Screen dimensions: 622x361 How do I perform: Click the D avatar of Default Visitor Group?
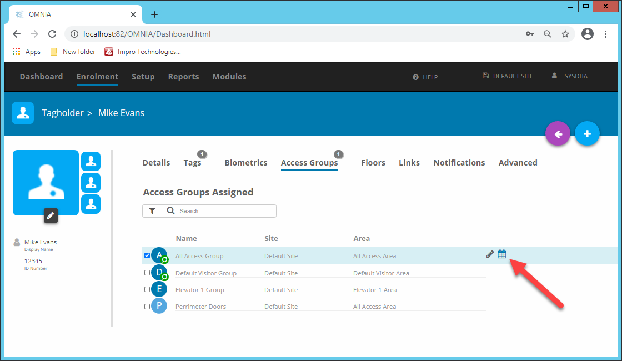coord(159,273)
